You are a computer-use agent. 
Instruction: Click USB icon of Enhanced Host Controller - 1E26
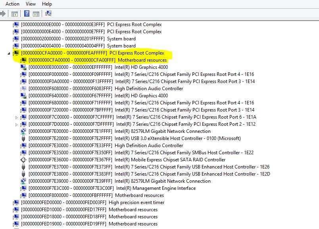click(x=23, y=167)
